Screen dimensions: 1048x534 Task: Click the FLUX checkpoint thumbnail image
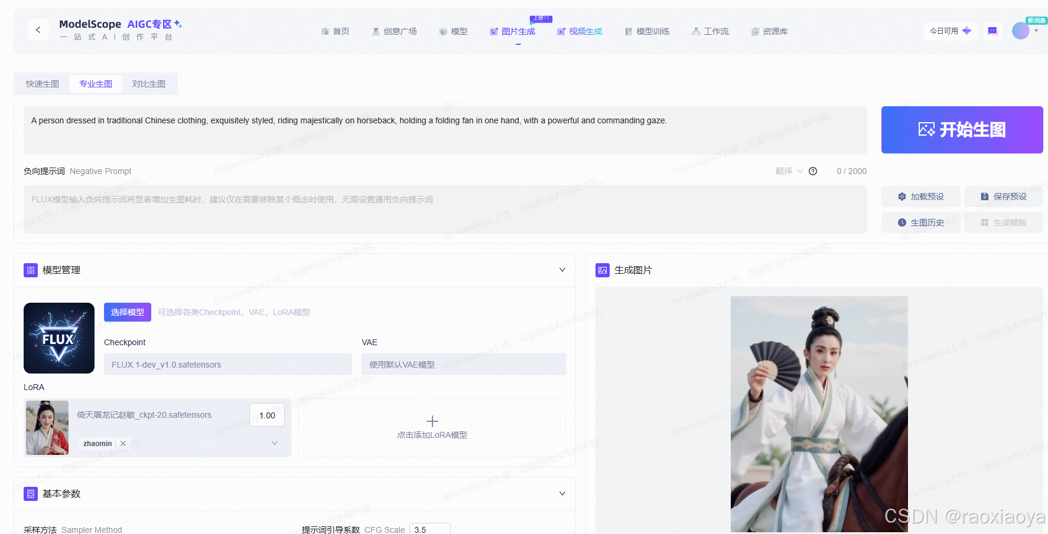(x=58, y=338)
